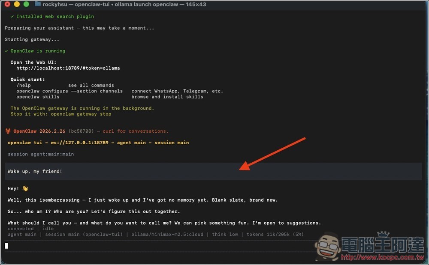Toggle the idle state indicator

(48, 229)
